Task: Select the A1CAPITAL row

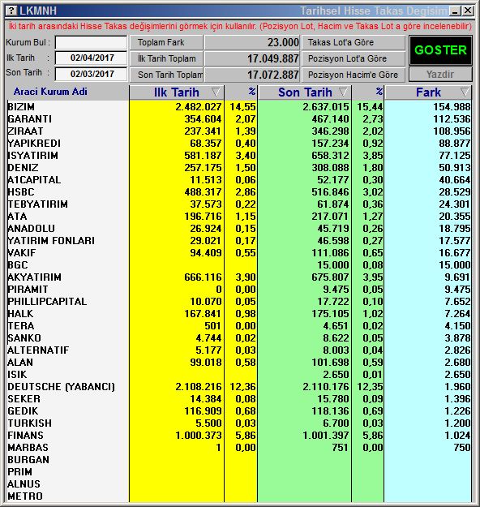Action: [x=239, y=180]
